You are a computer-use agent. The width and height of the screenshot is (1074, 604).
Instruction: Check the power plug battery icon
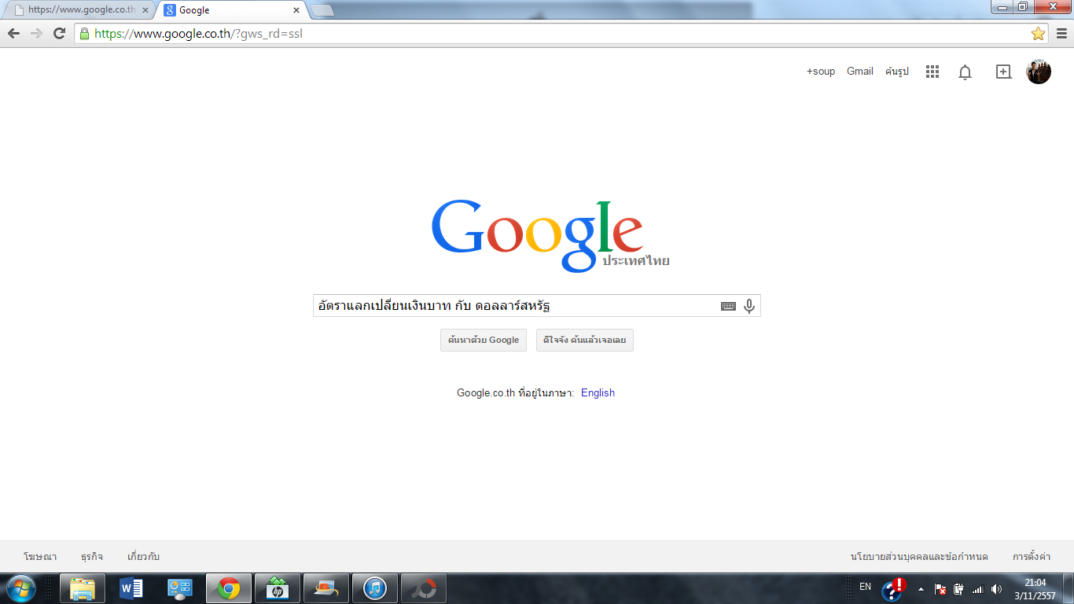click(x=958, y=588)
